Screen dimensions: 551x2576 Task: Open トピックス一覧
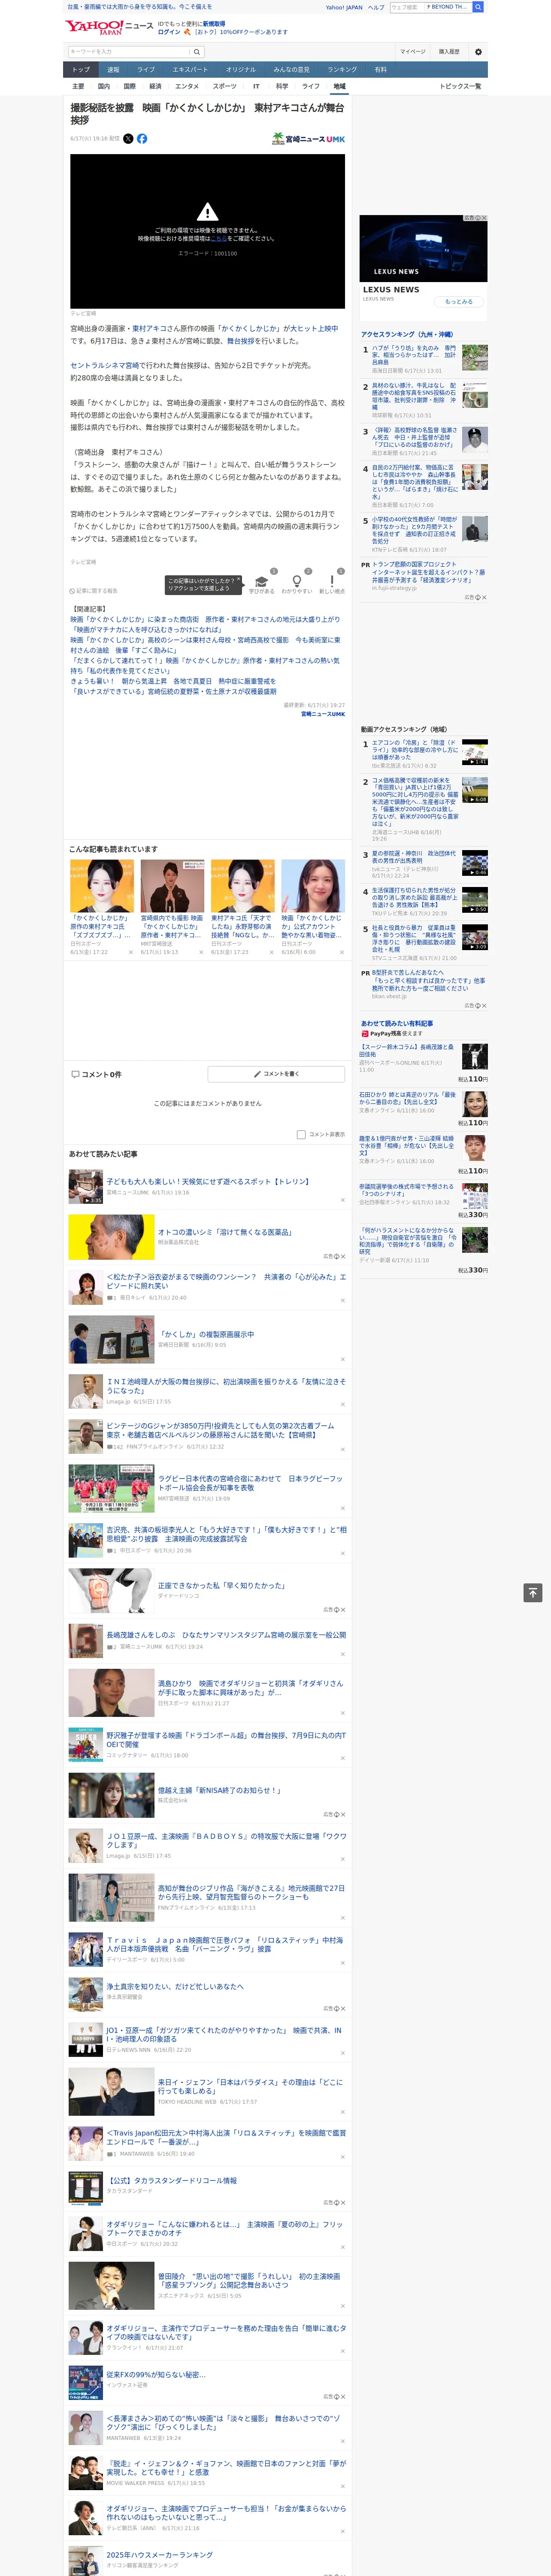460,86
